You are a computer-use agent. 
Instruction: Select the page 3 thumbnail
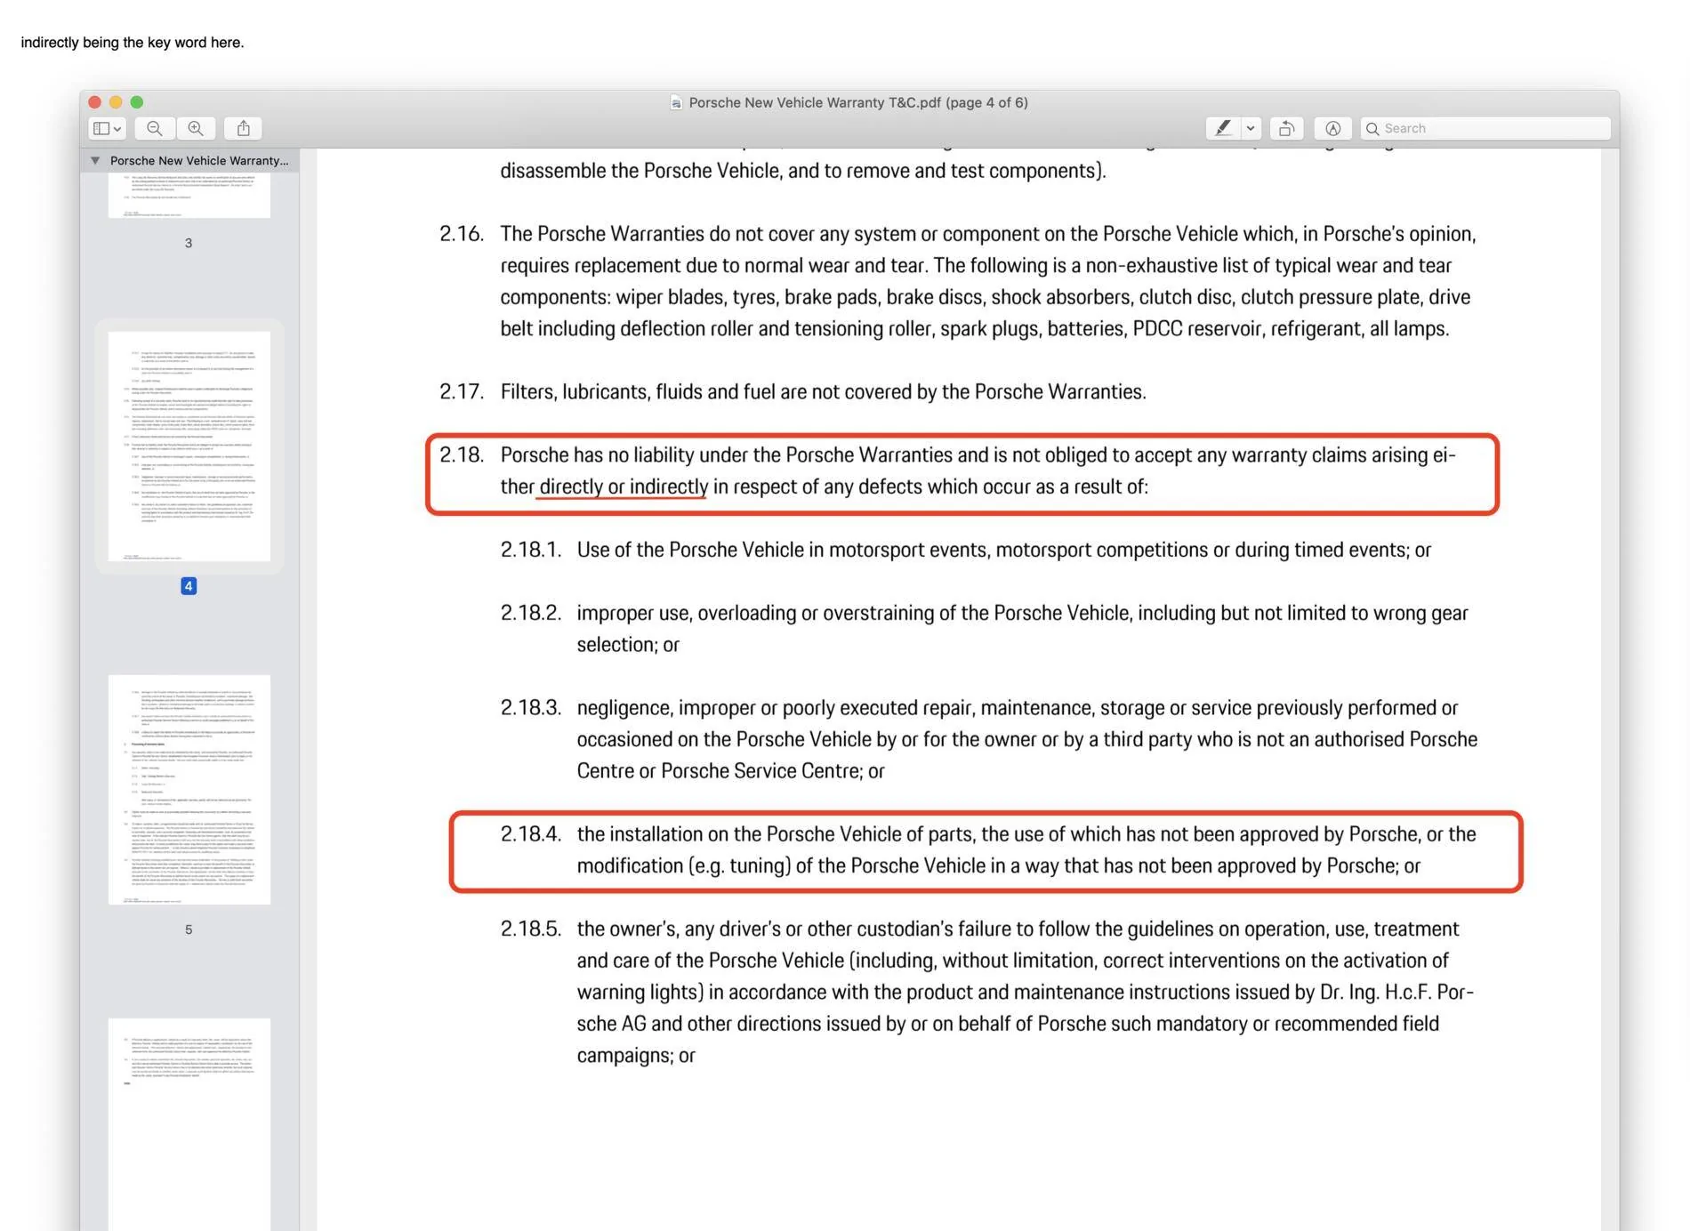(x=189, y=195)
